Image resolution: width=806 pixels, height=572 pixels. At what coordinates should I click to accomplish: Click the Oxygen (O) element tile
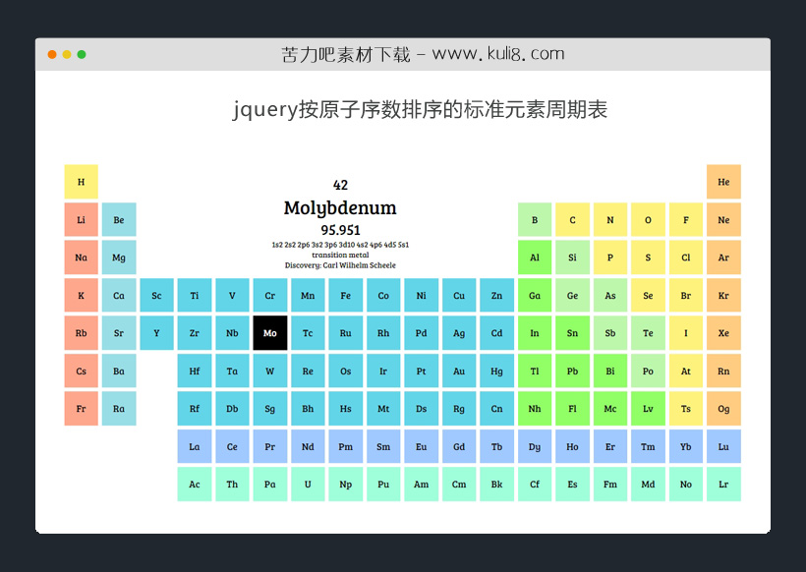648,219
